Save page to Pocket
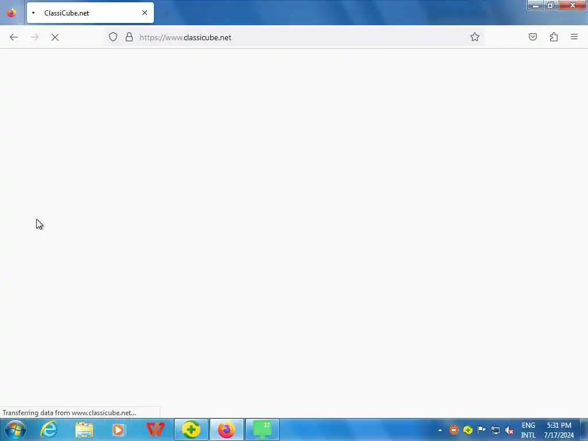588x441 pixels. coord(532,37)
